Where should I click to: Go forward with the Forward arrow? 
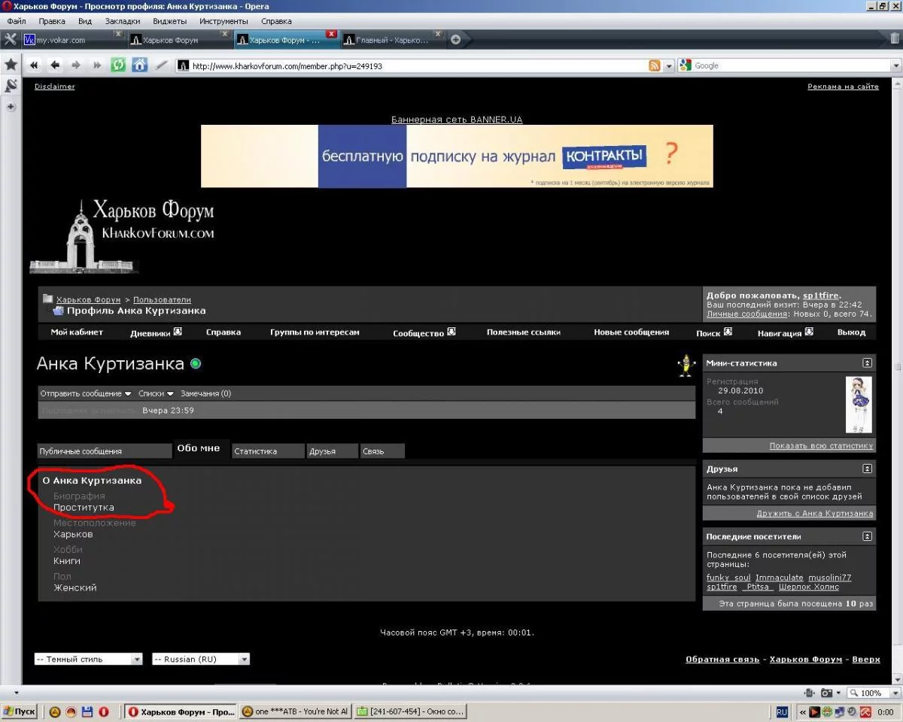75,65
